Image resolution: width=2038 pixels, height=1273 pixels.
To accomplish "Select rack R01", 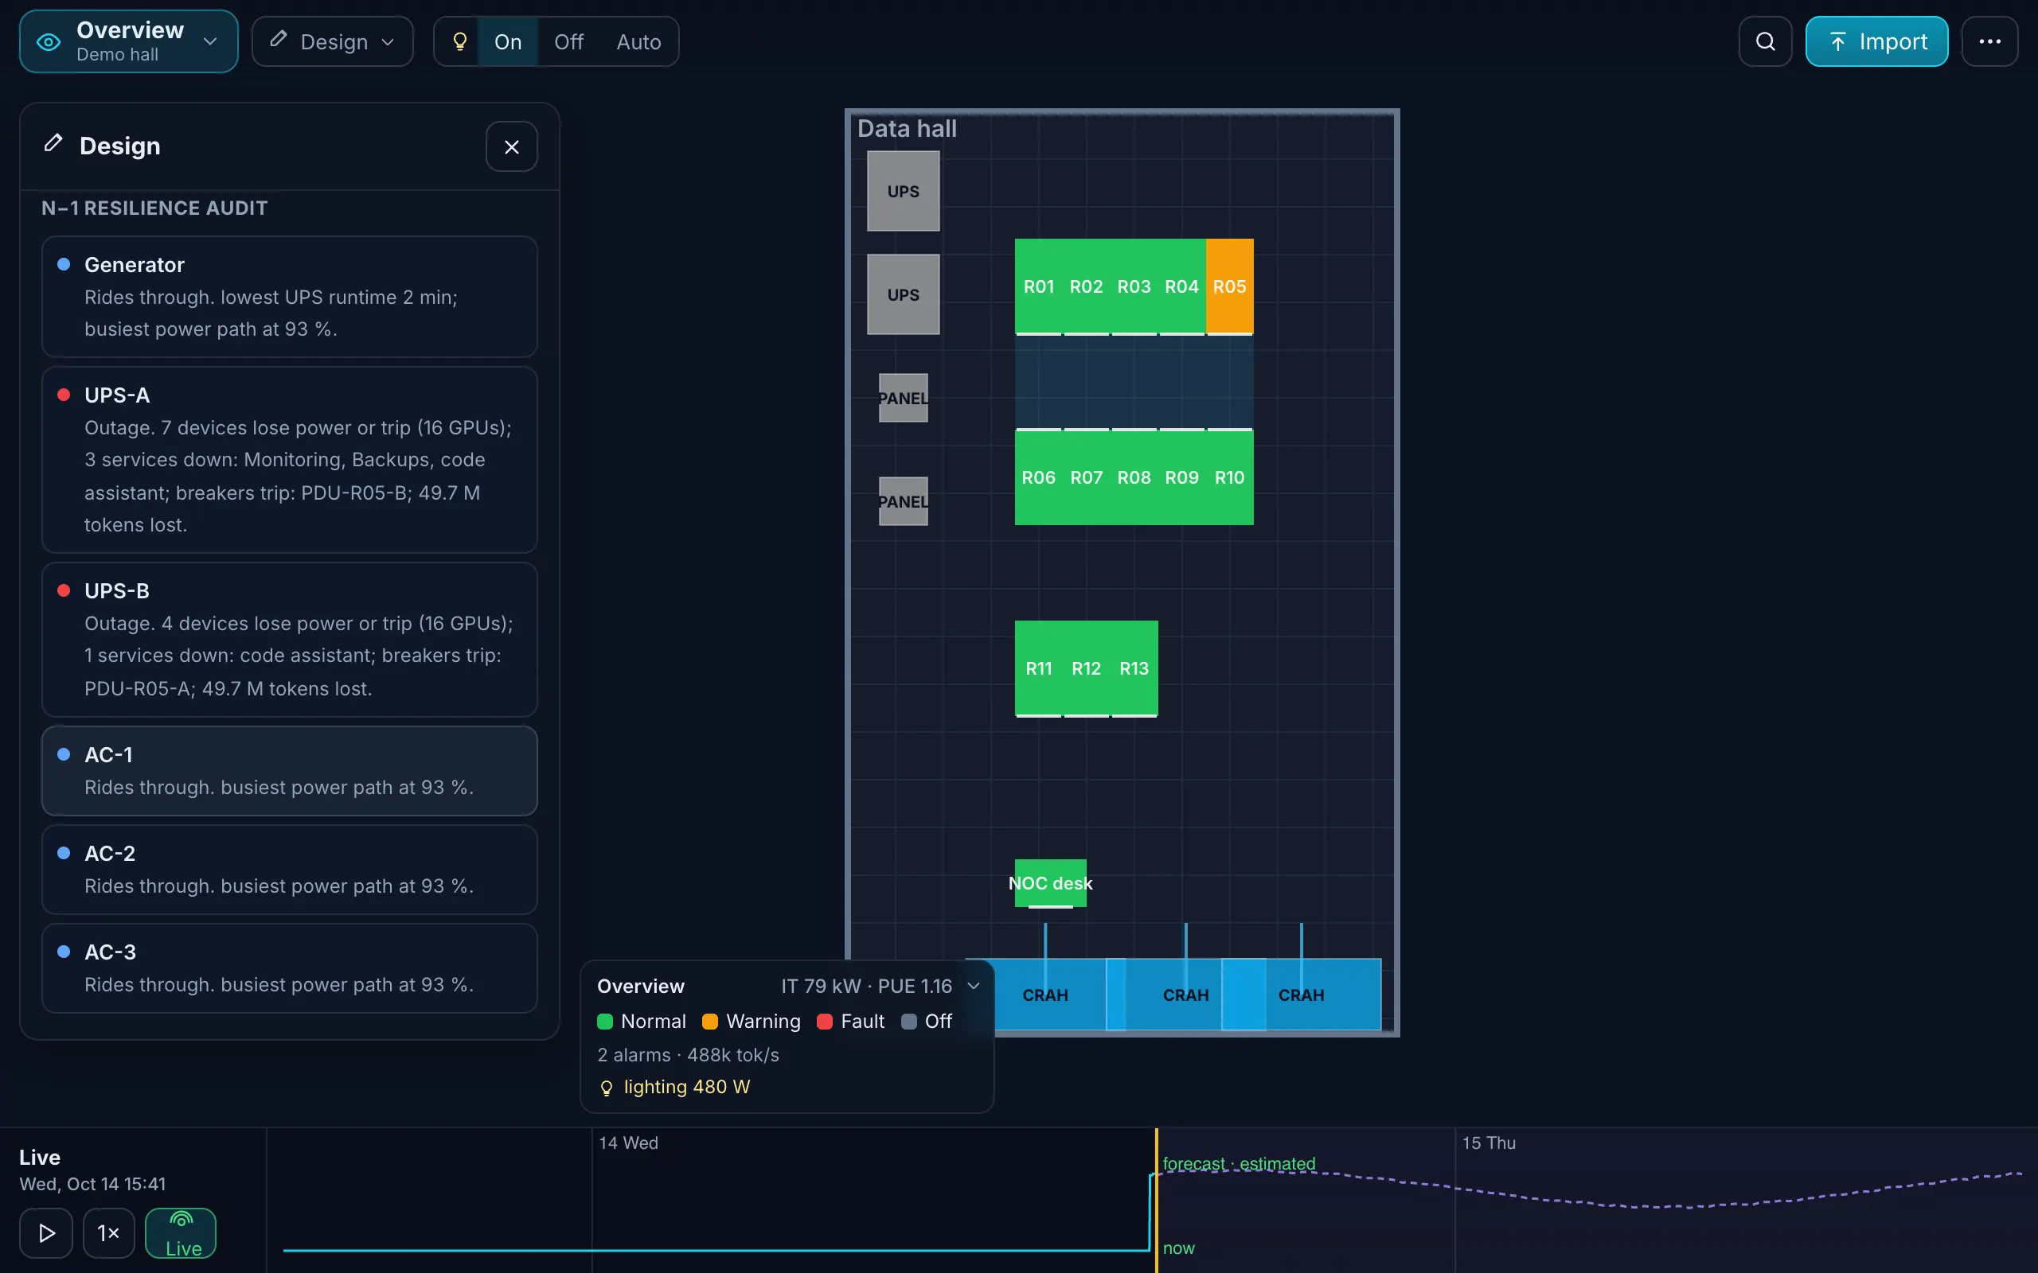I will (x=1038, y=286).
